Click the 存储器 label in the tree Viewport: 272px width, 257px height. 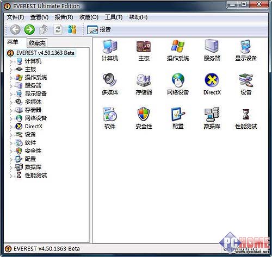pos(33,110)
